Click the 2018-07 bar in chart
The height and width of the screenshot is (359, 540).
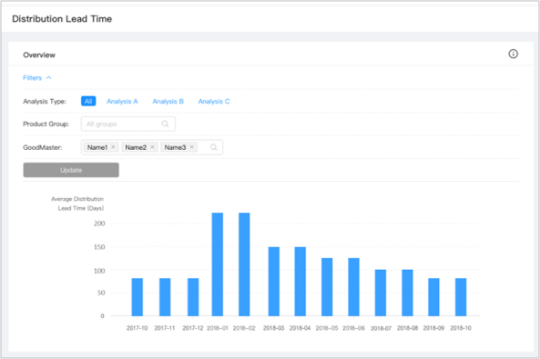381,293
